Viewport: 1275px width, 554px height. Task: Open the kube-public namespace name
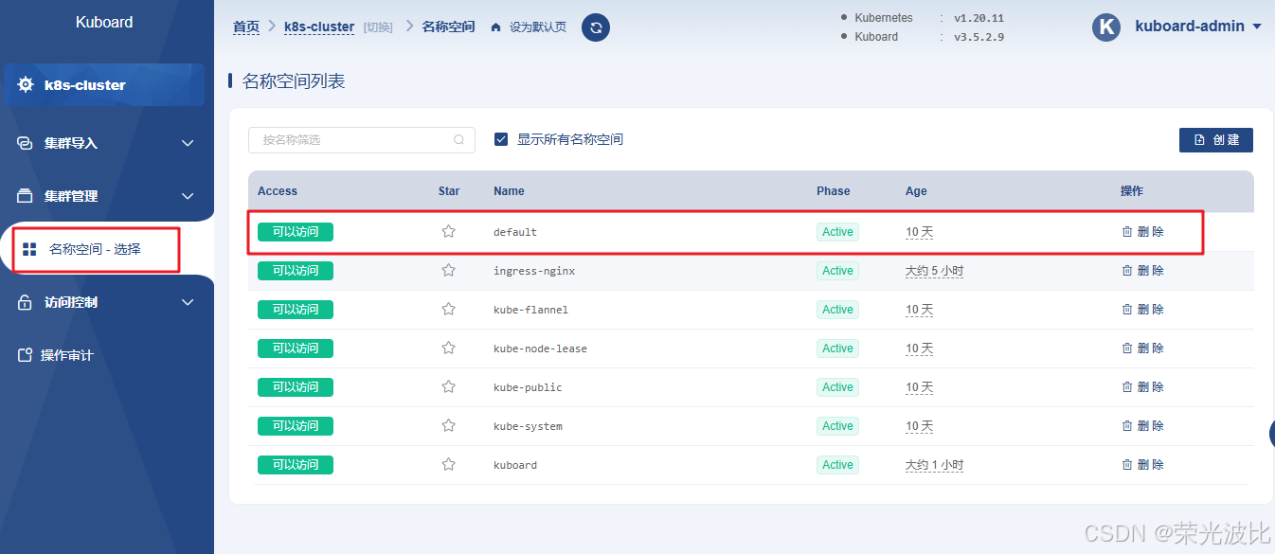(x=528, y=387)
